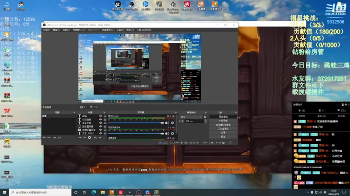
Task: Pop out the Scene Transitions dock panel
Action: tap(206, 112)
